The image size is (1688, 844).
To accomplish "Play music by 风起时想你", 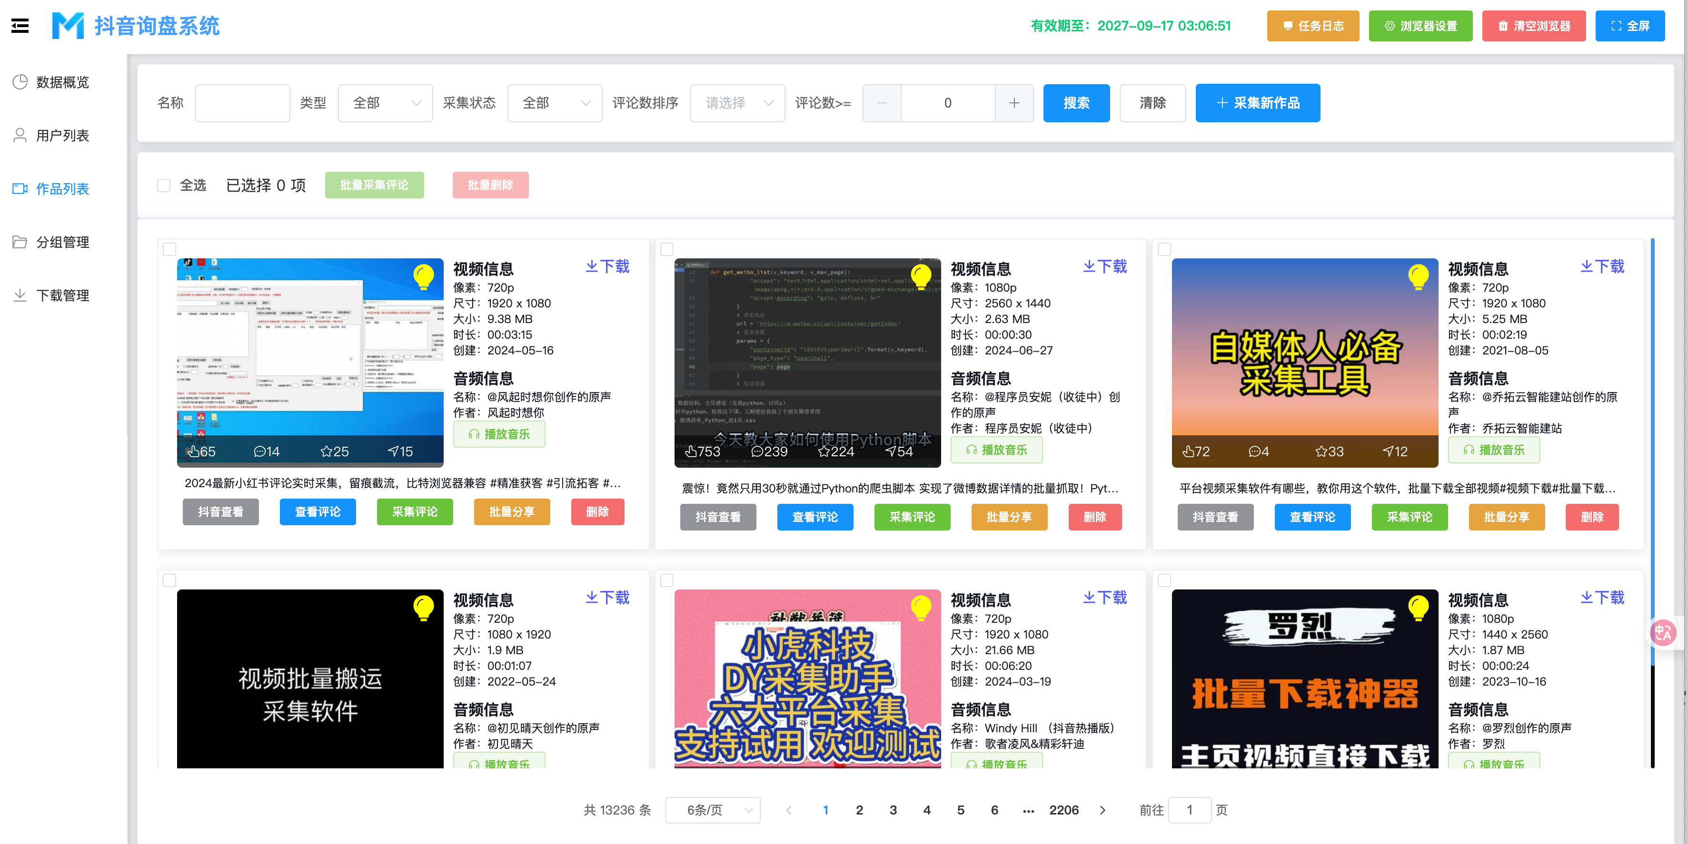I will 499,434.
